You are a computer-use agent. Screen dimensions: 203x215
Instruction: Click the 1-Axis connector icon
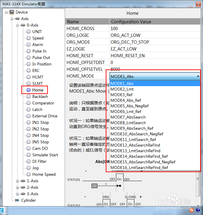coord(23,181)
